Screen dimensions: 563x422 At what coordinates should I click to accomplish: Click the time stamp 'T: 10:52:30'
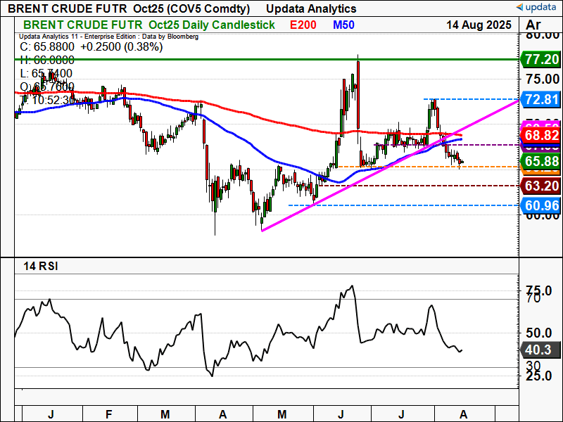[47, 100]
